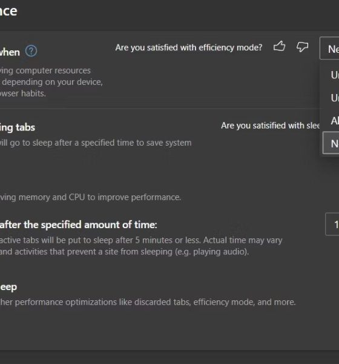Pick the first 'Ur' dropdown option
The height and width of the screenshot is (364, 339).
point(331,75)
